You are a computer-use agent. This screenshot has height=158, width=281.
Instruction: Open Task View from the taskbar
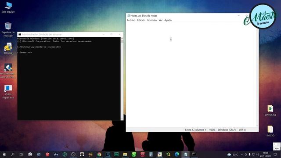pyautogui.click(x=21, y=154)
